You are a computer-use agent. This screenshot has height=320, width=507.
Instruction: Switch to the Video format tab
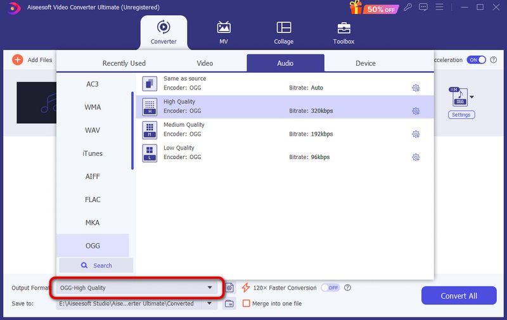(x=205, y=63)
